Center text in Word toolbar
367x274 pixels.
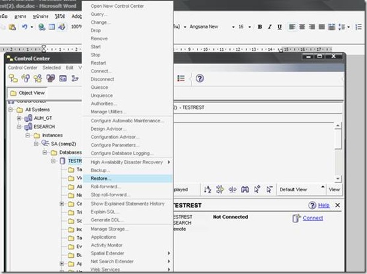[x=302, y=27]
